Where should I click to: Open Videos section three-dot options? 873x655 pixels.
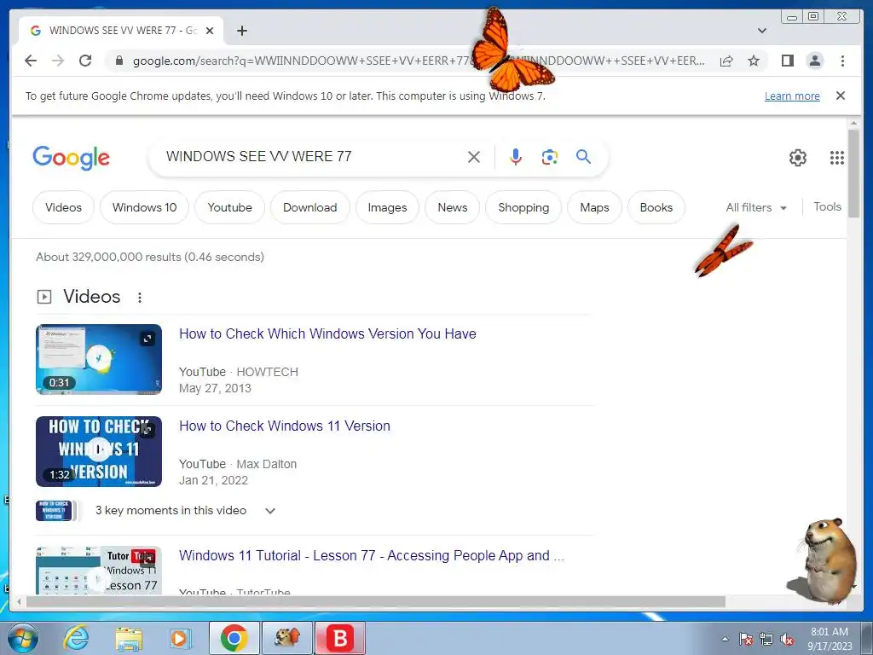point(140,298)
